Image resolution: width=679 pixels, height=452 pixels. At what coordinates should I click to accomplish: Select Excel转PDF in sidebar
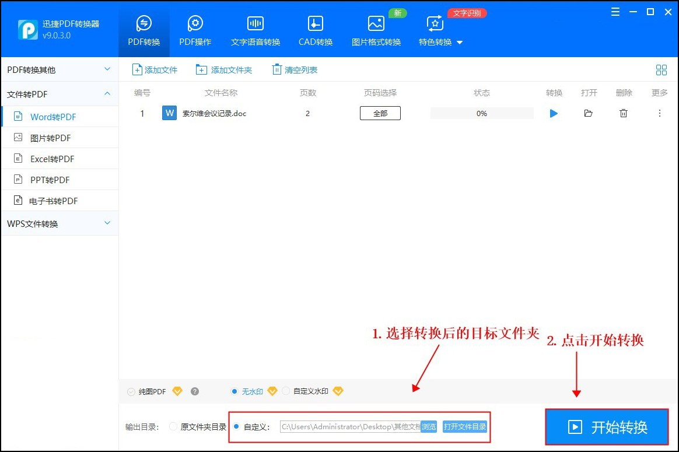pyautogui.click(x=55, y=158)
